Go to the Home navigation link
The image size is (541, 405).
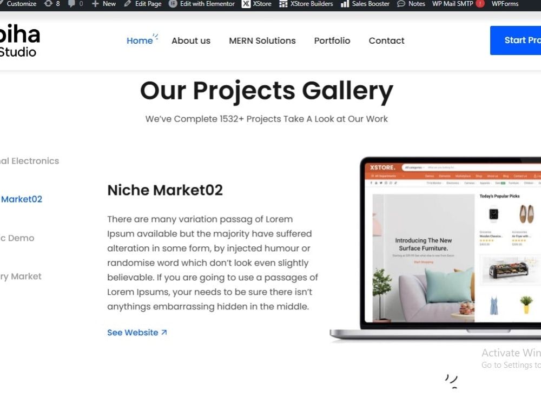coord(140,40)
